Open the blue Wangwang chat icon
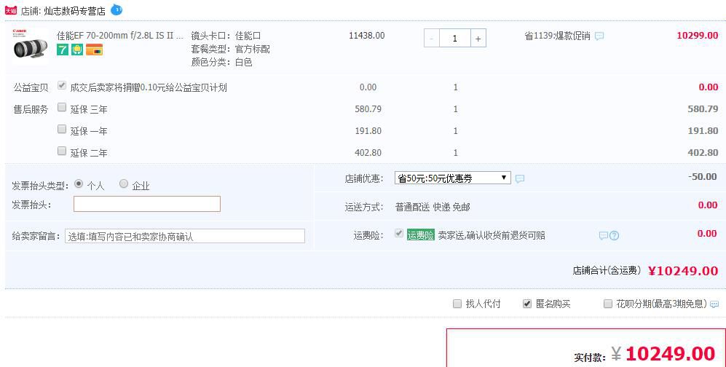 [117, 9]
